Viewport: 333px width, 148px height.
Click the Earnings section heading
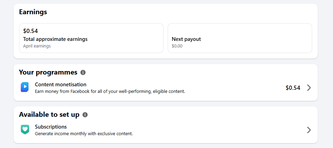click(x=33, y=12)
